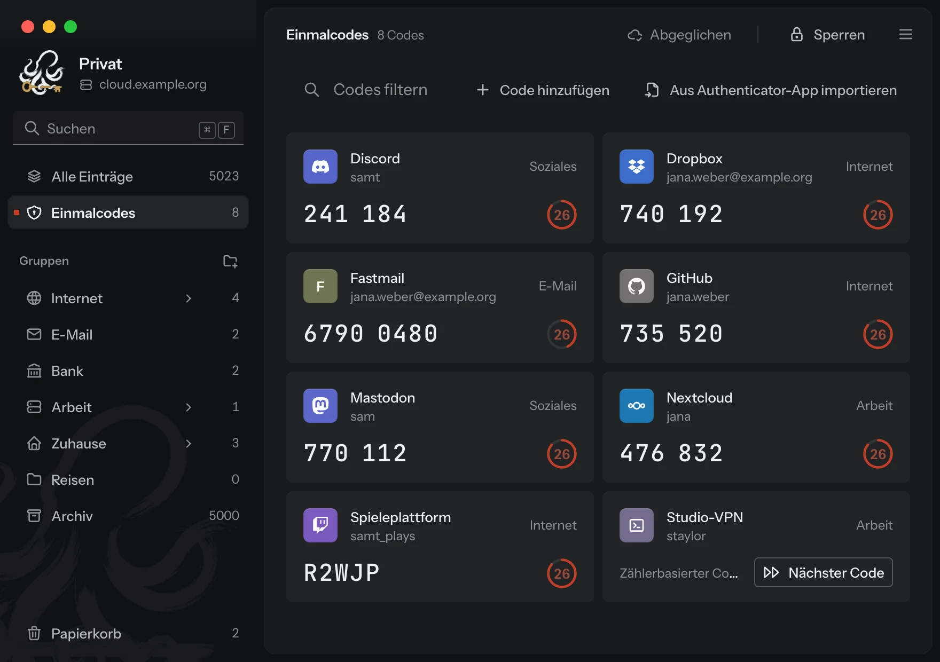Click the GitHub countdown timer ring
This screenshot has height=662, width=940.
click(878, 334)
